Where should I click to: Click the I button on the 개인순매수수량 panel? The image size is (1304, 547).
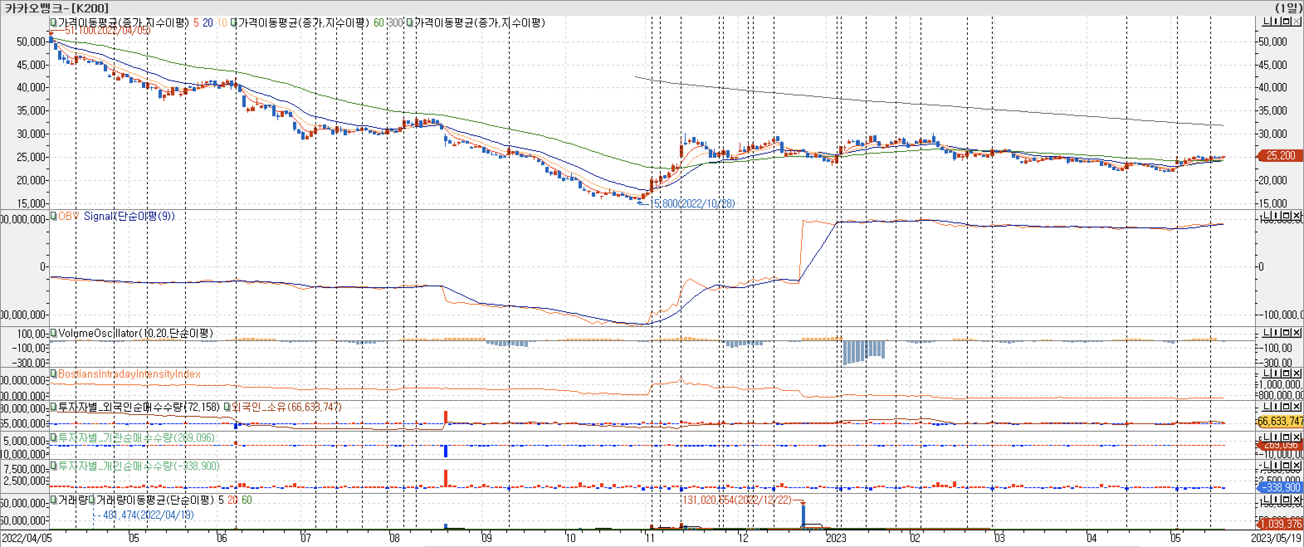tap(1276, 465)
